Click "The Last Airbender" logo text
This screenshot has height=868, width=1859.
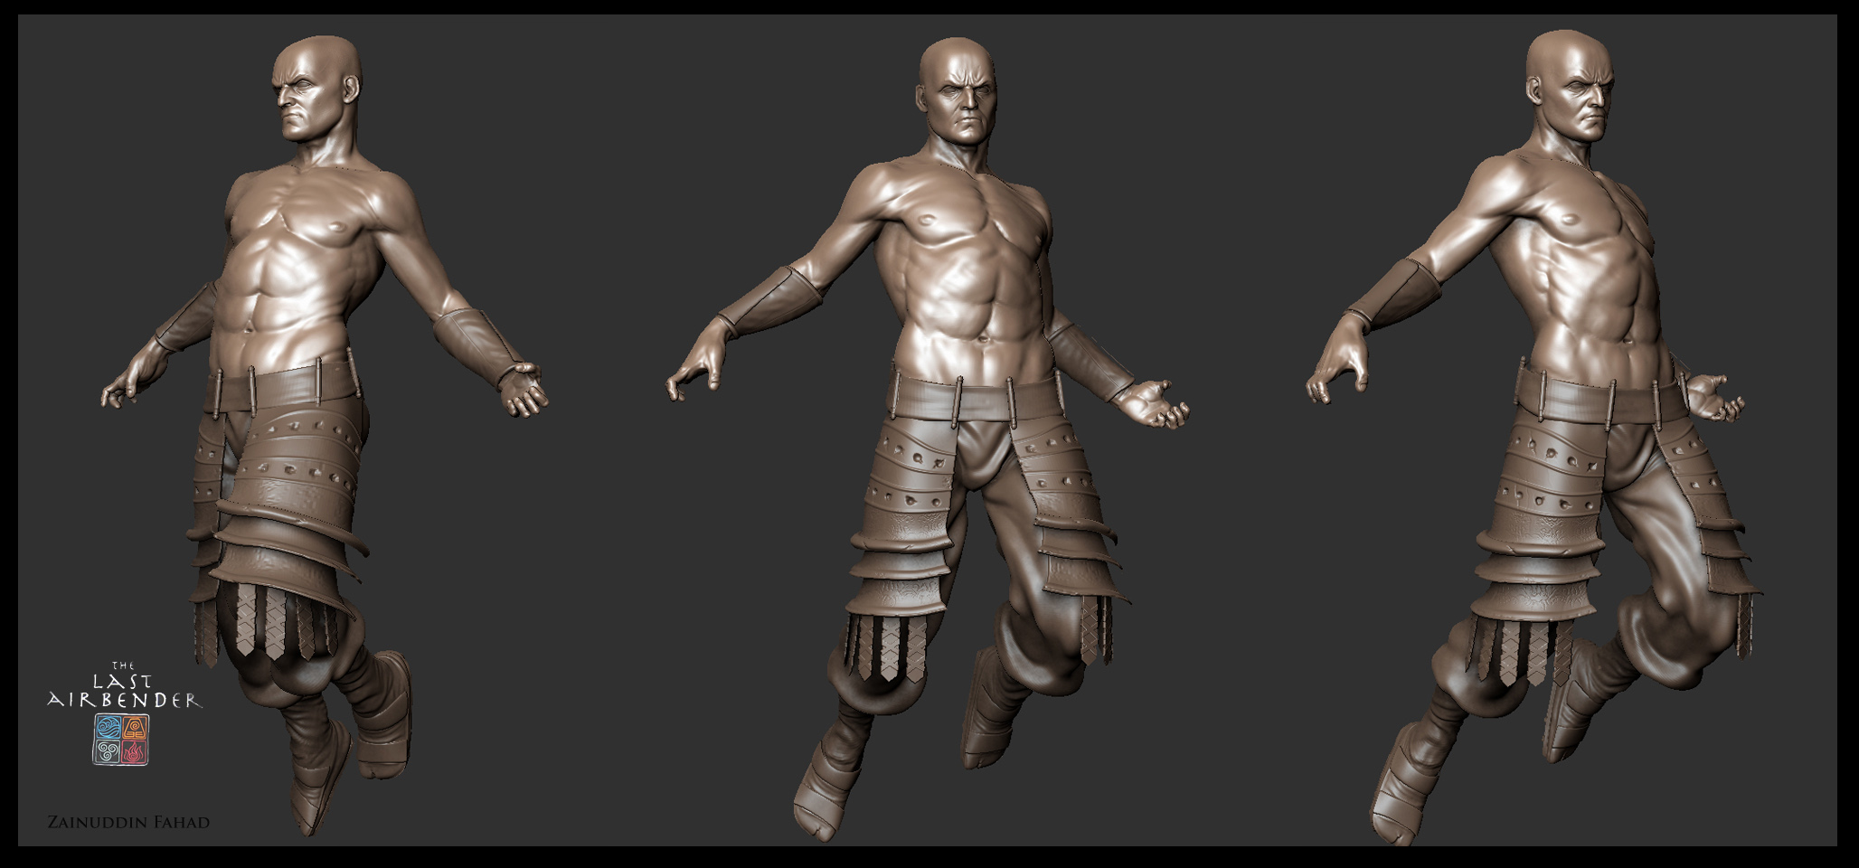coord(124,686)
